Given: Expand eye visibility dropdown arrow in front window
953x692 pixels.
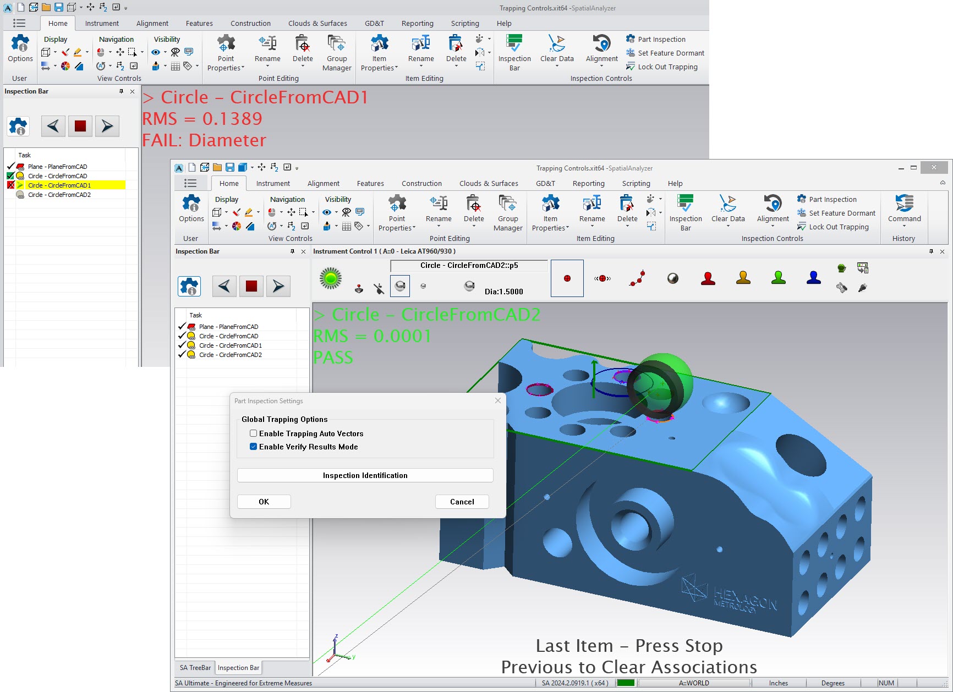Looking at the screenshot, I should click(336, 212).
